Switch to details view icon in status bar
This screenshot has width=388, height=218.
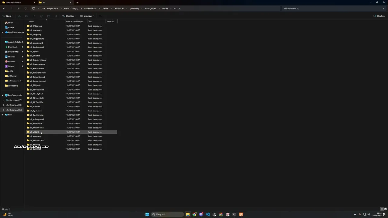click(x=382, y=209)
